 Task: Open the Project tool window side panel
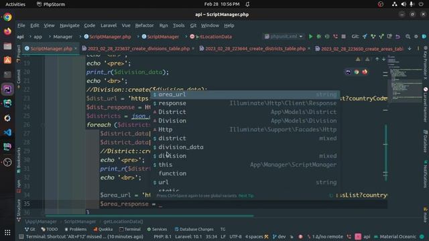coord(19,54)
